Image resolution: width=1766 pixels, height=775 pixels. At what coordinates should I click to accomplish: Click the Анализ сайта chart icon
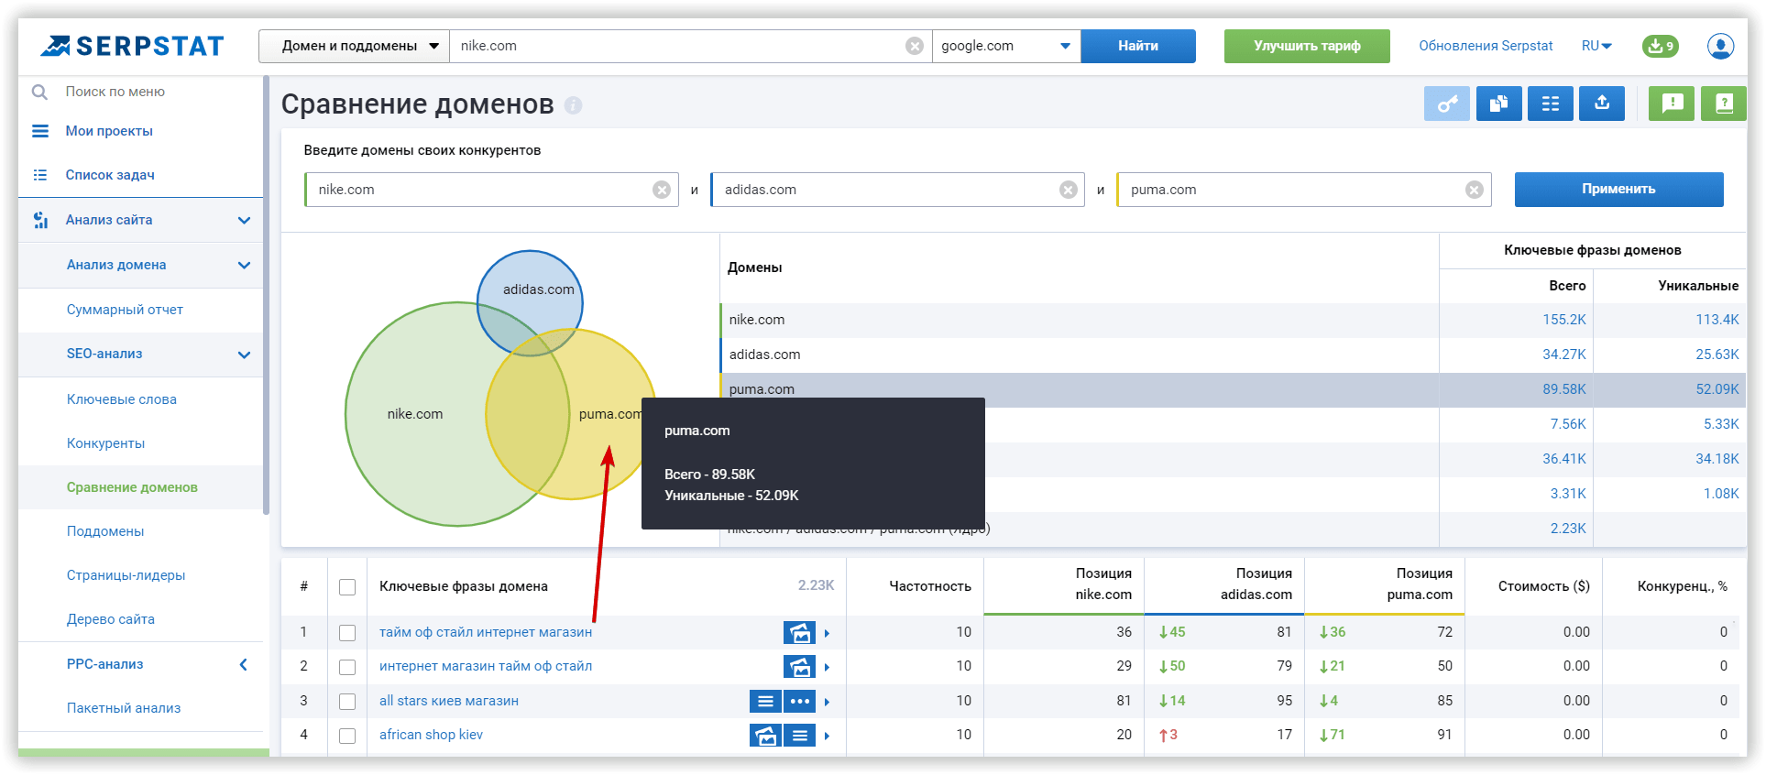40,220
